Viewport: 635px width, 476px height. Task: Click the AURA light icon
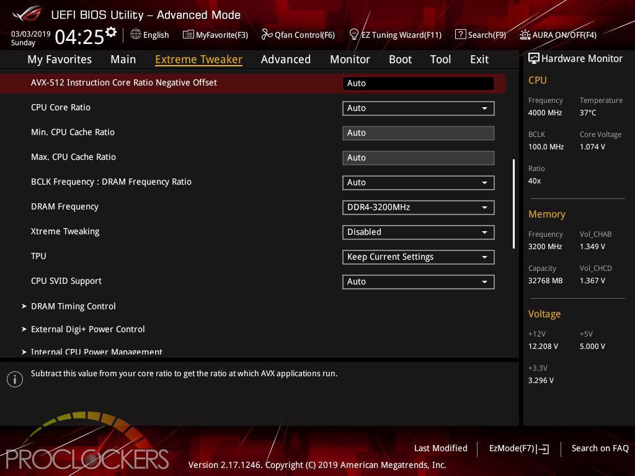pyautogui.click(x=525, y=35)
